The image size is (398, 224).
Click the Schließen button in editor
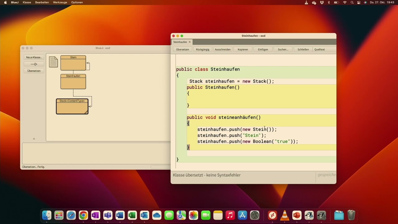303,49
